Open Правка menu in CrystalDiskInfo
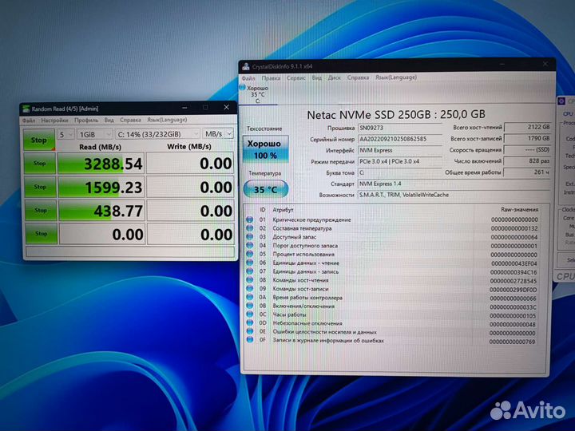Image resolution: width=575 pixels, height=431 pixels. tap(271, 78)
